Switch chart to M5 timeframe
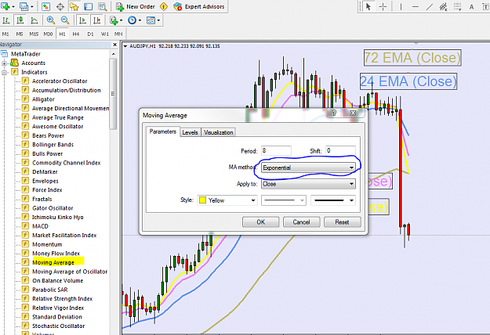490x335 pixels. (x=20, y=34)
